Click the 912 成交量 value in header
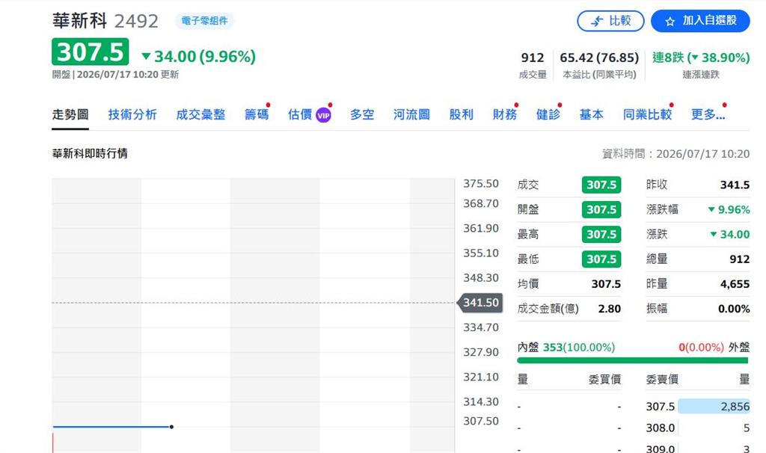 tap(533, 58)
